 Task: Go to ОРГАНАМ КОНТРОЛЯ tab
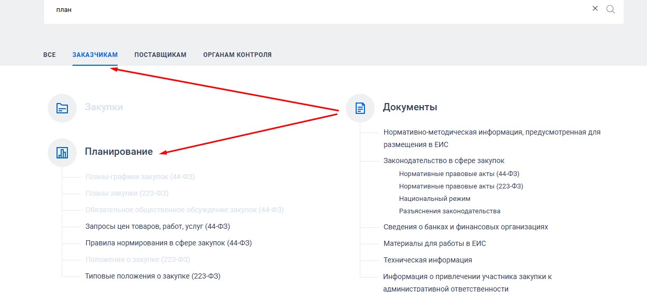click(x=237, y=55)
